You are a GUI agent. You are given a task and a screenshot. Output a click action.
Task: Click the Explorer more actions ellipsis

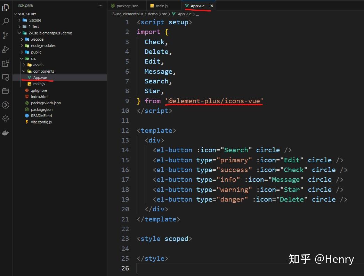coord(100,6)
